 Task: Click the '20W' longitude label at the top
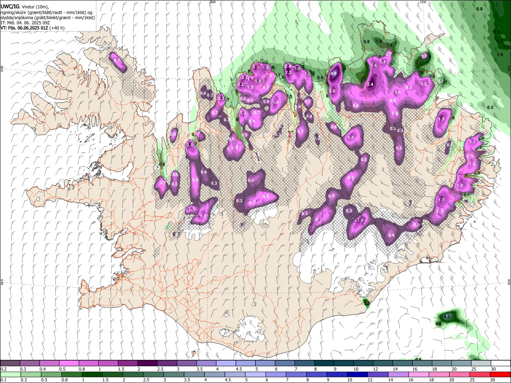(x=212, y=2)
